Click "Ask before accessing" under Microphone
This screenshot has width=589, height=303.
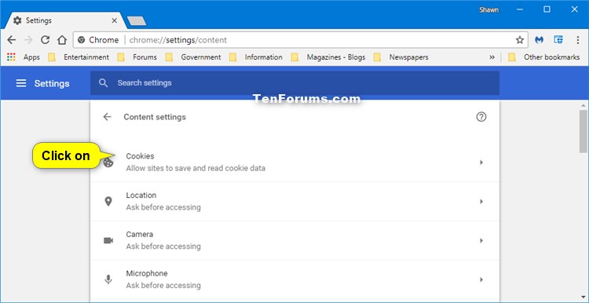tap(163, 286)
